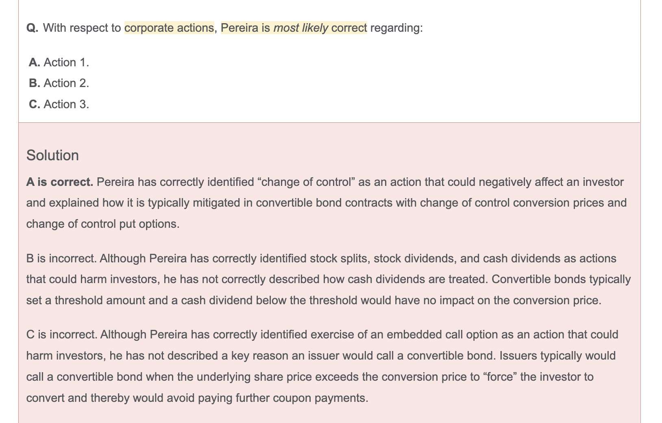
Task: Click the 'C is incorrect.' explanation paragraph
Action: coord(322,366)
